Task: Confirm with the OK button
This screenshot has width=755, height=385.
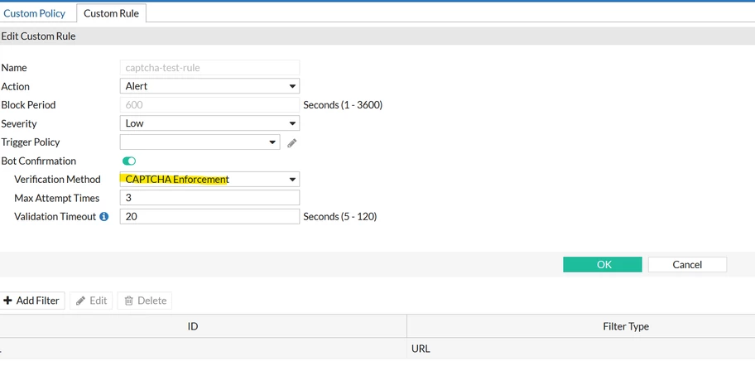Action: click(x=603, y=265)
